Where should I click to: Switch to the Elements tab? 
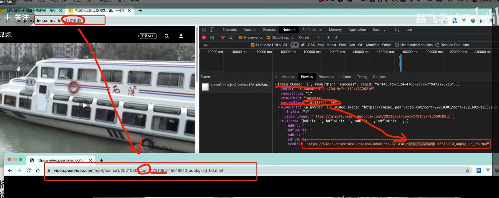tap(230, 30)
